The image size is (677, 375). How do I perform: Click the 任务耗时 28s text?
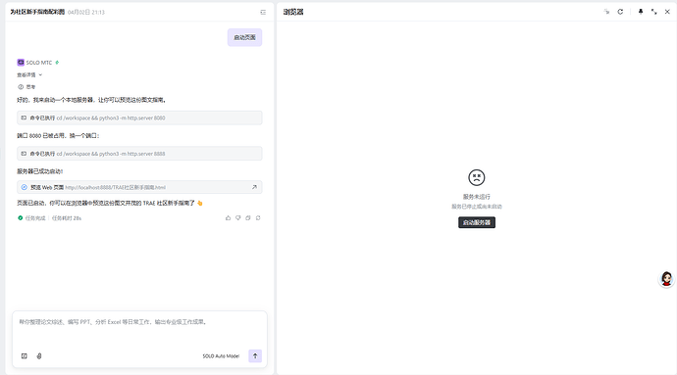coord(67,218)
